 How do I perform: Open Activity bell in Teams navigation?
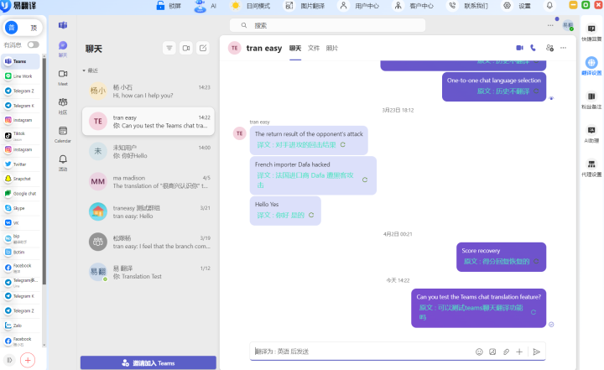(63, 163)
